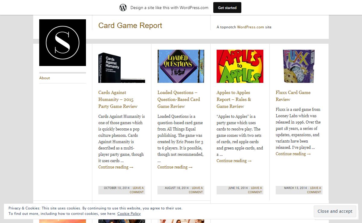
Task: Open Apples to Apples Report title link
Action: (x=234, y=99)
